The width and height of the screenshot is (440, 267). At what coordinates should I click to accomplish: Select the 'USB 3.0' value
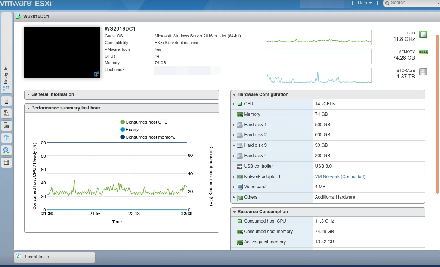[323, 166]
